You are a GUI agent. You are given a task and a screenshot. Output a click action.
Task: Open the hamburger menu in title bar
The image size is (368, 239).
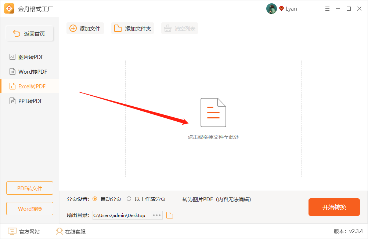(x=327, y=8)
